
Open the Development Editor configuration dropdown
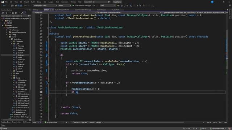pos(45,6)
